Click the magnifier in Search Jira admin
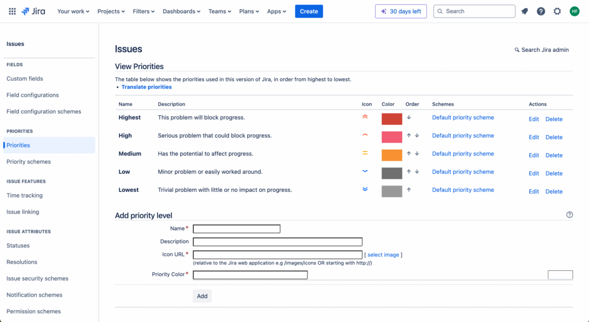589x322 pixels. (x=517, y=50)
